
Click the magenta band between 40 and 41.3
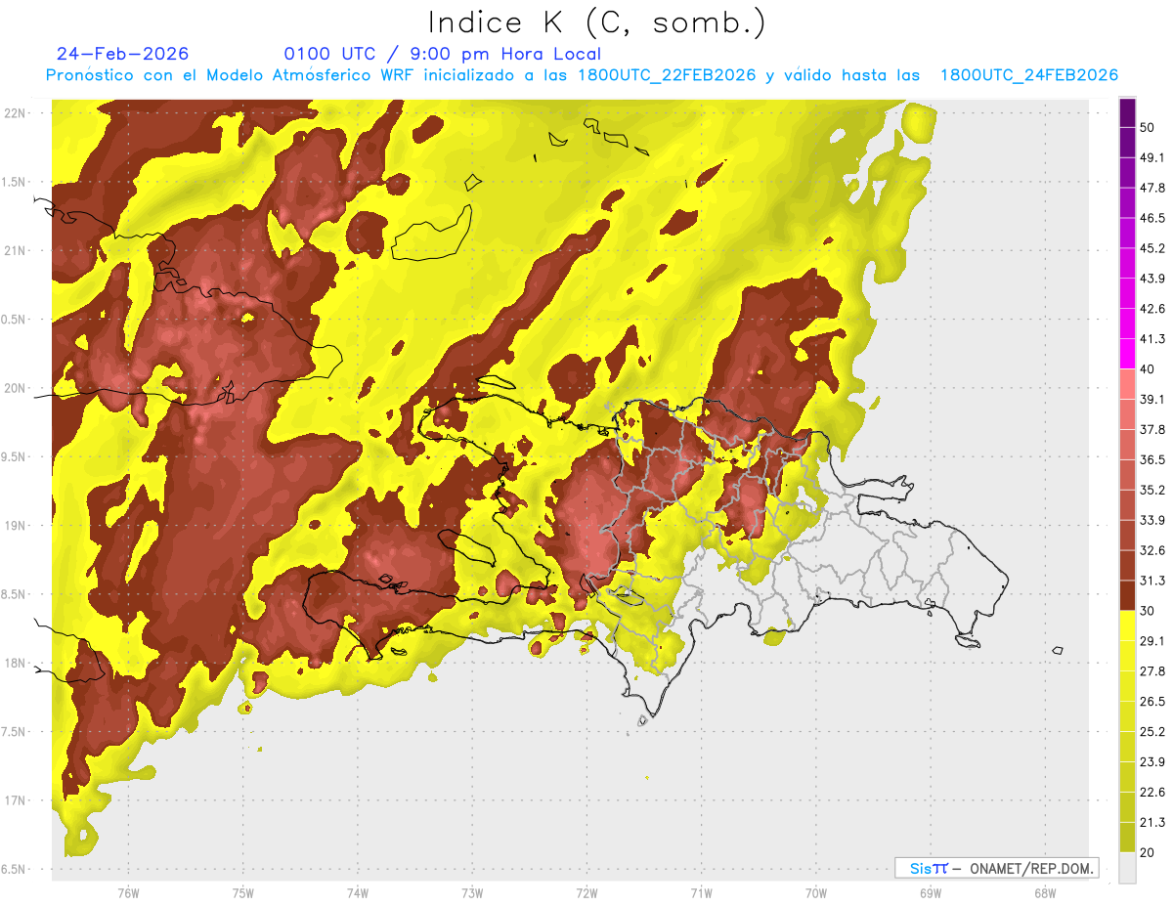(1127, 354)
